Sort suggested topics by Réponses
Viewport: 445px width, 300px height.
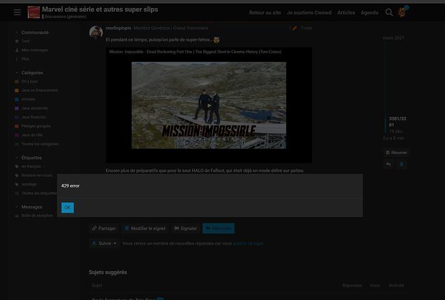point(352,286)
